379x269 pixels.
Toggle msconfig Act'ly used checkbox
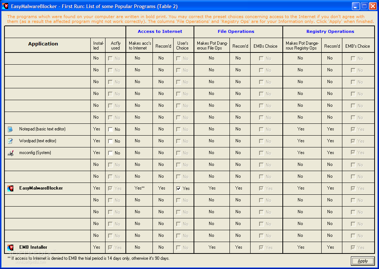110,153
